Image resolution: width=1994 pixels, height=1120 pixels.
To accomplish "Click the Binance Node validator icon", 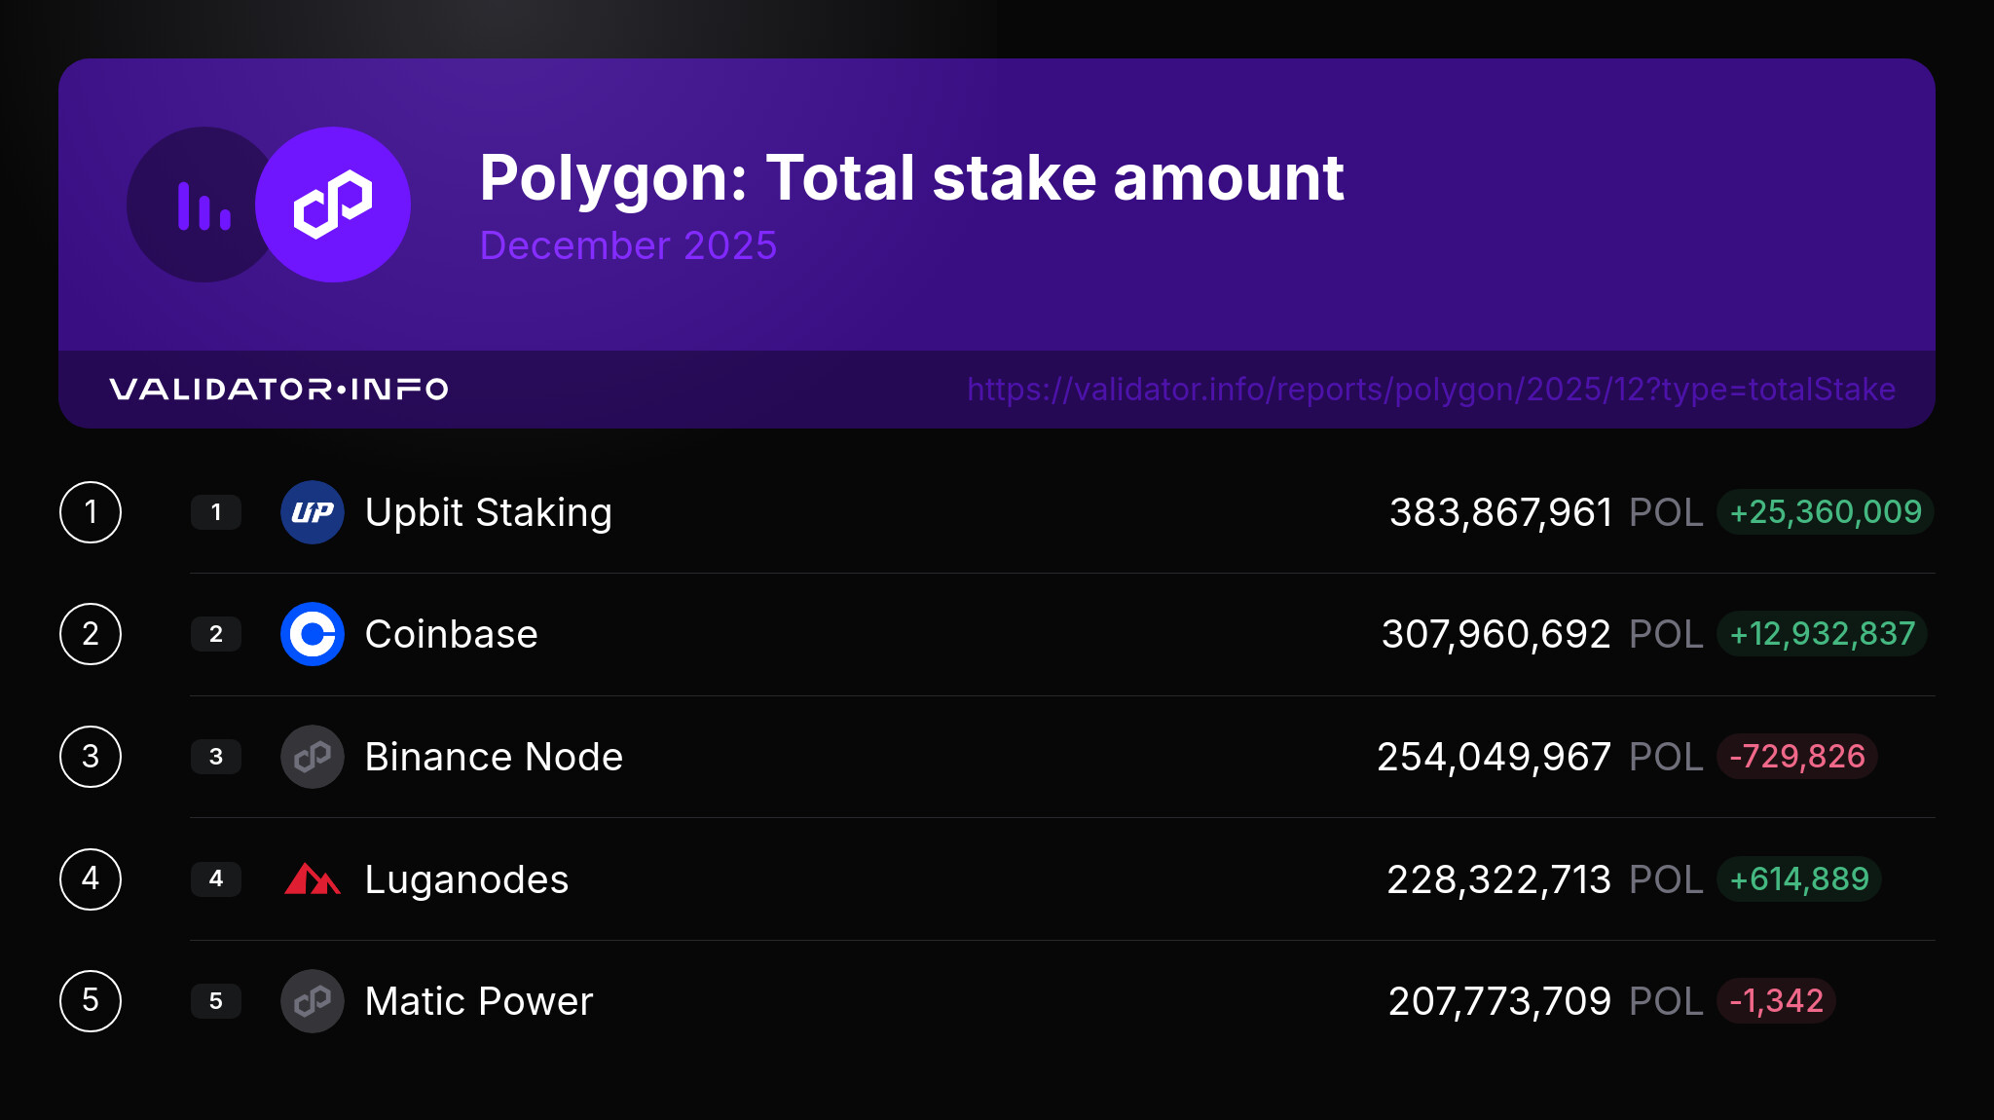I will pos(313,757).
